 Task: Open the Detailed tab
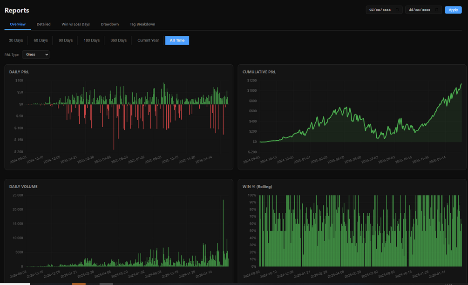(44, 24)
